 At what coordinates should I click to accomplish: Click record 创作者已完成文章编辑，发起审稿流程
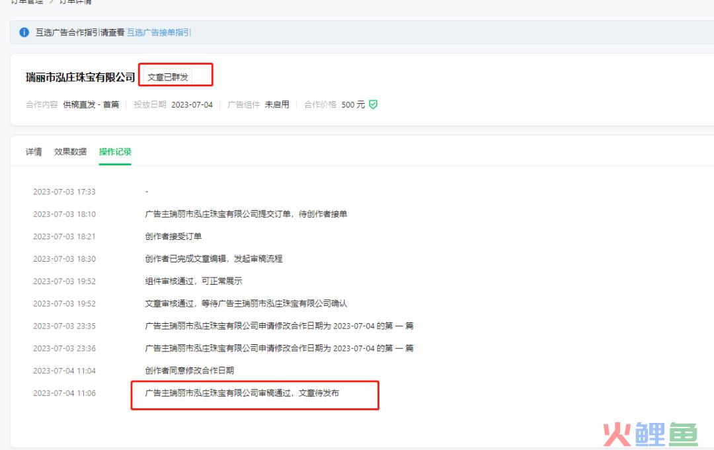tap(214, 259)
